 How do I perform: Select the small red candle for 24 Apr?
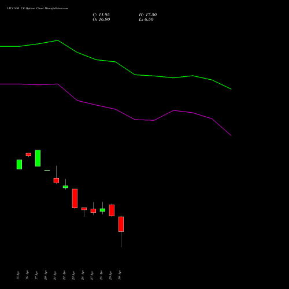tap(84, 209)
